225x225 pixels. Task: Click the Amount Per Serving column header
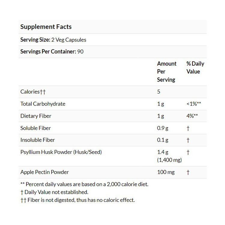pyautogui.click(x=166, y=72)
